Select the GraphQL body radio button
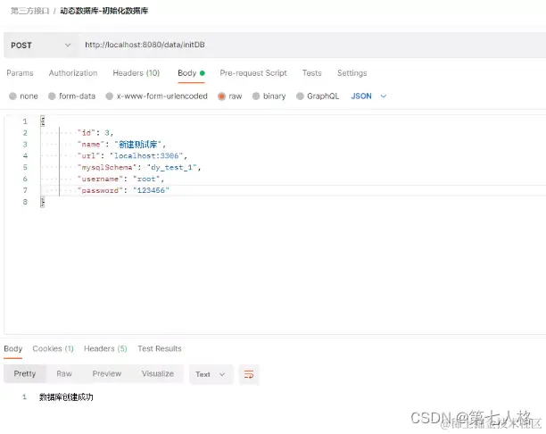The height and width of the screenshot is (434, 546). [300, 96]
